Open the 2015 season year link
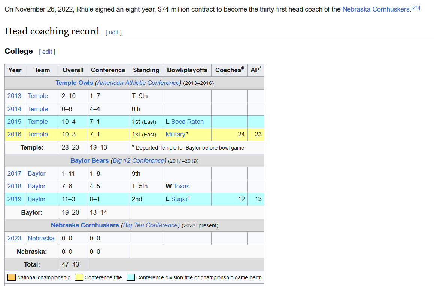The width and height of the screenshot is (434, 286). tap(14, 122)
